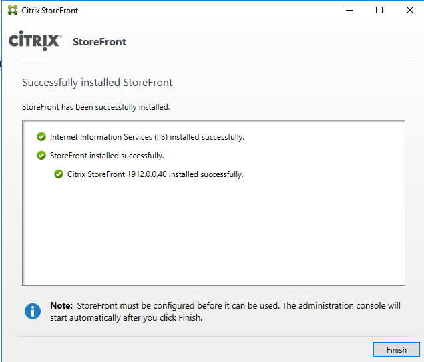Maximize the Citrix StoreFront window
The image size is (424, 362).
click(379, 10)
